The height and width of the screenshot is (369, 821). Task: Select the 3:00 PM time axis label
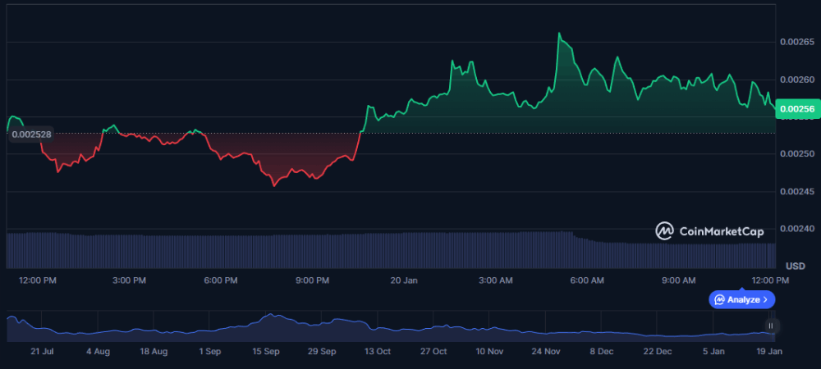[129, 280]
